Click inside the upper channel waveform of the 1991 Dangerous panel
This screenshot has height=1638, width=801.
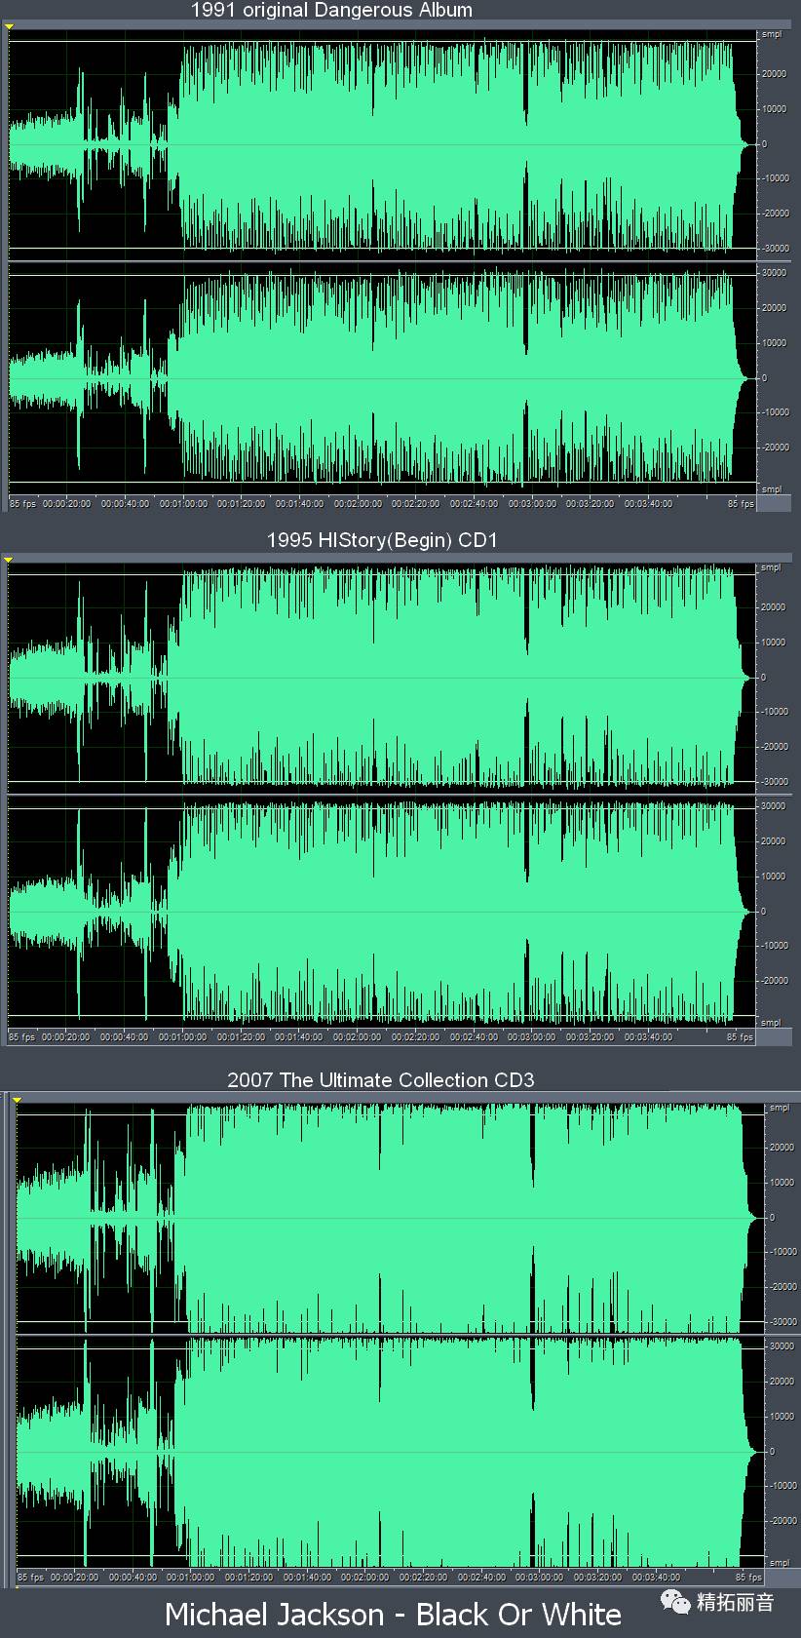pyautogui.click(x=382, y=144)
